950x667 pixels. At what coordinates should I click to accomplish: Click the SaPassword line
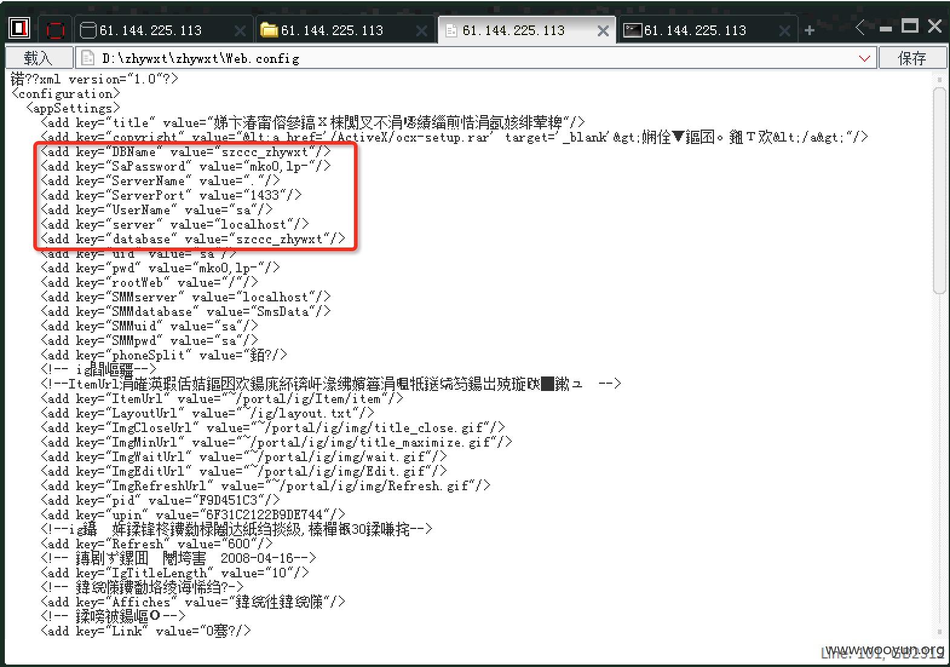pyautogui.click(x=185, y=166)
